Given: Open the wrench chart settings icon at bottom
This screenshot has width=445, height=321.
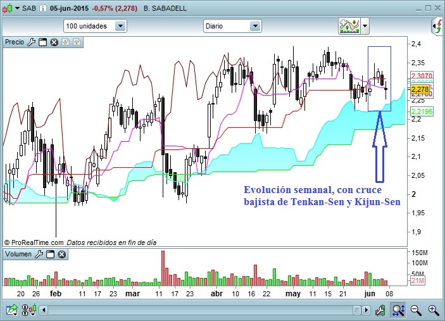Looking at the screenshot, I should [380, 310].
